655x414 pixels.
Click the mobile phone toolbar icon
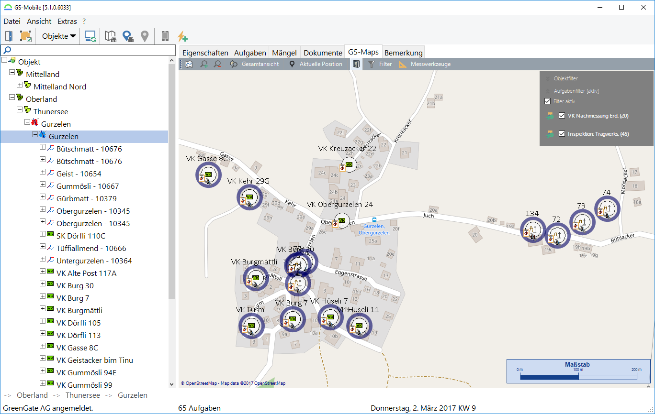coord(165,36)
